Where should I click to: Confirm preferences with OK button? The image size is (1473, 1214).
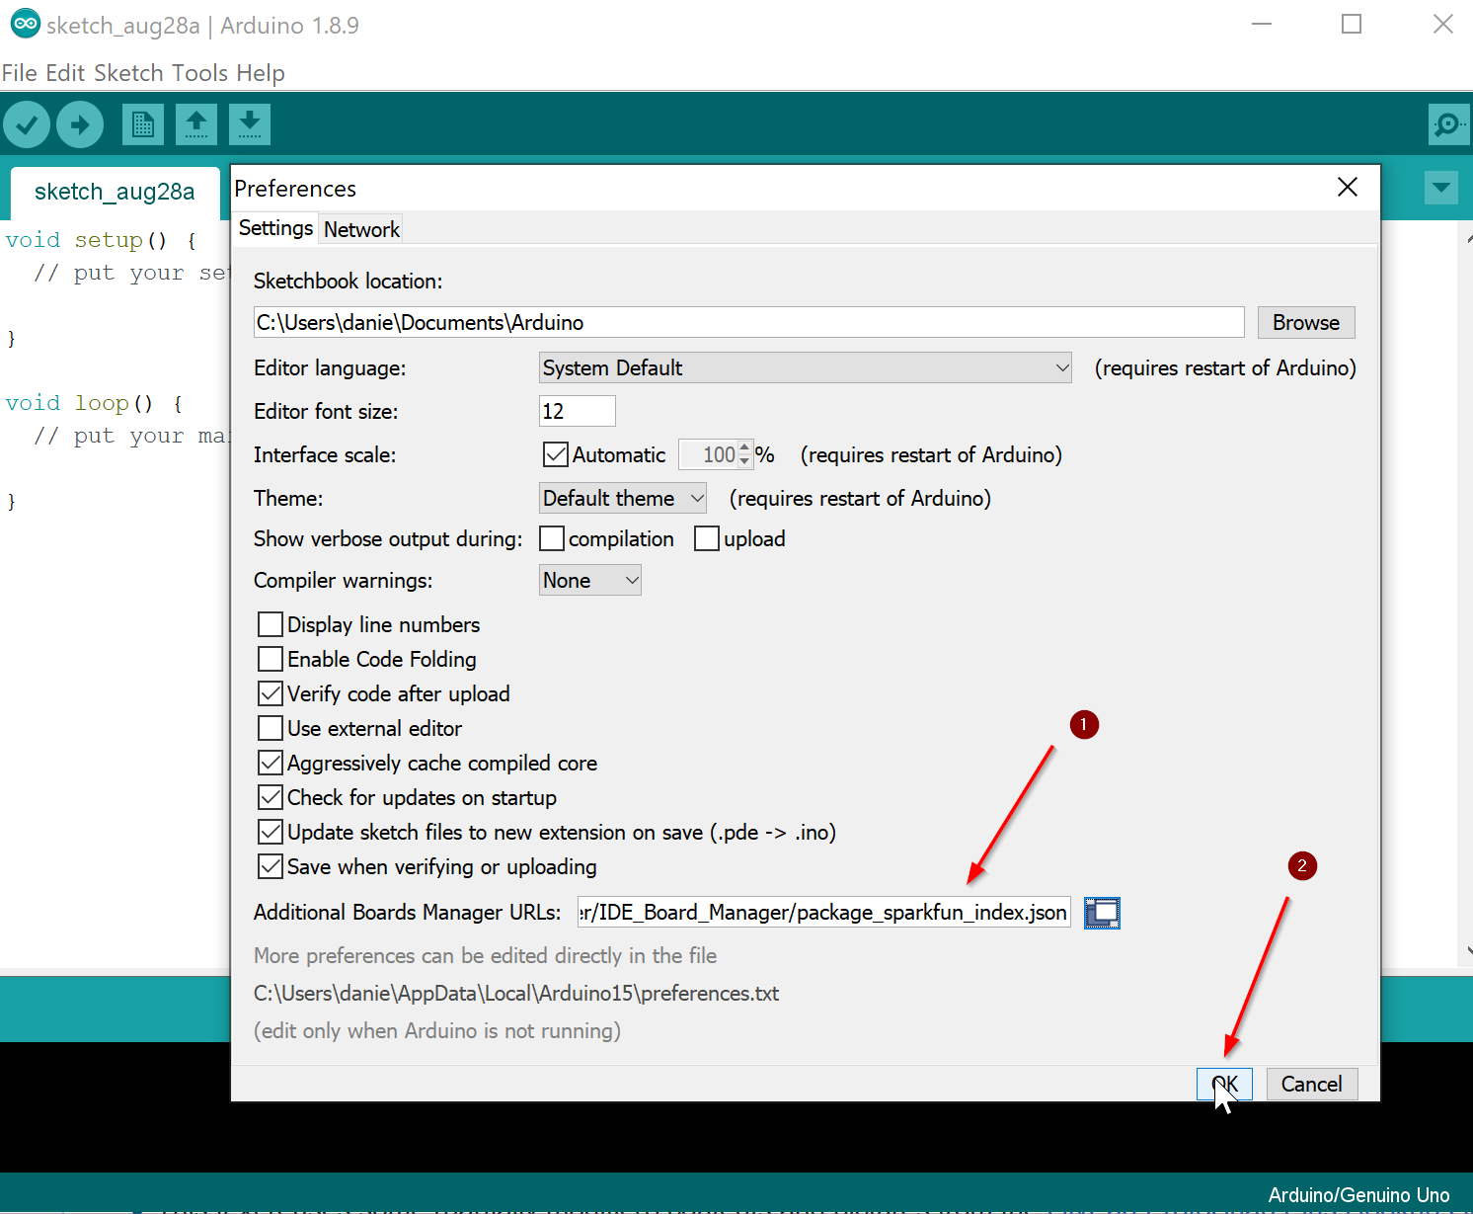click(x=1224, y=1084)
